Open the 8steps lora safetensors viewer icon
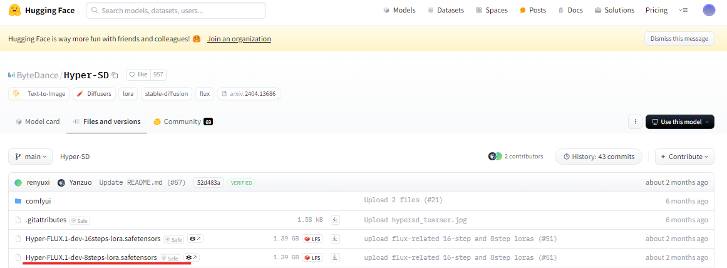727x268 pixels. pos(191,257)
